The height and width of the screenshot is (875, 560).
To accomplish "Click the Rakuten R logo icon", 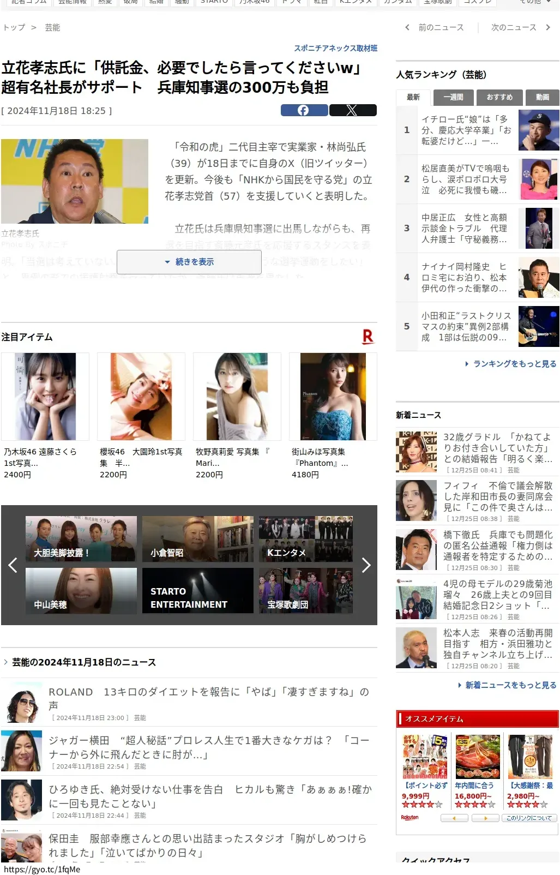I will pyautogui.click(x=368, y=337).
